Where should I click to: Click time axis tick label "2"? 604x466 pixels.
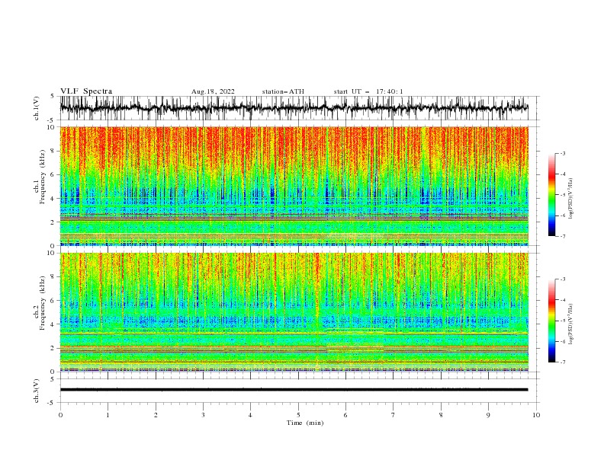tap(156, 415)
